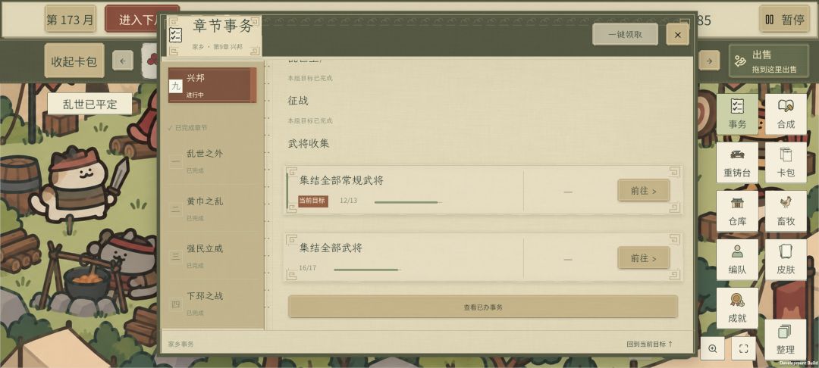Viewport: 819px width, 368px height.
Task: Click the 一键领取 claim-all button
Action: [x=625, y=34]
